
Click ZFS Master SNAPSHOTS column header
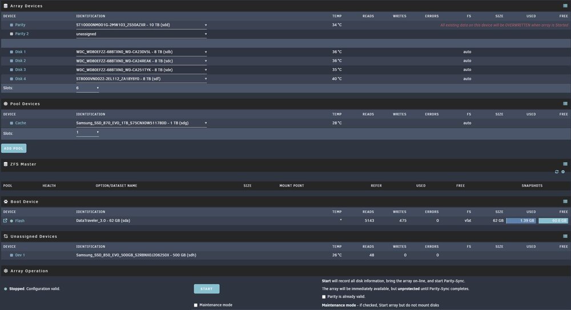532,186
